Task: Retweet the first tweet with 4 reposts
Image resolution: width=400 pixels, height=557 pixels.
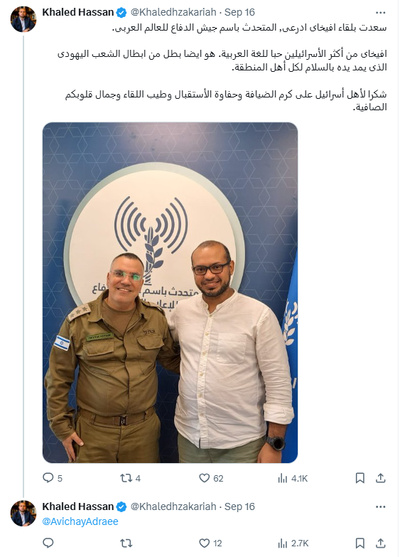Action: pos(130,478)
